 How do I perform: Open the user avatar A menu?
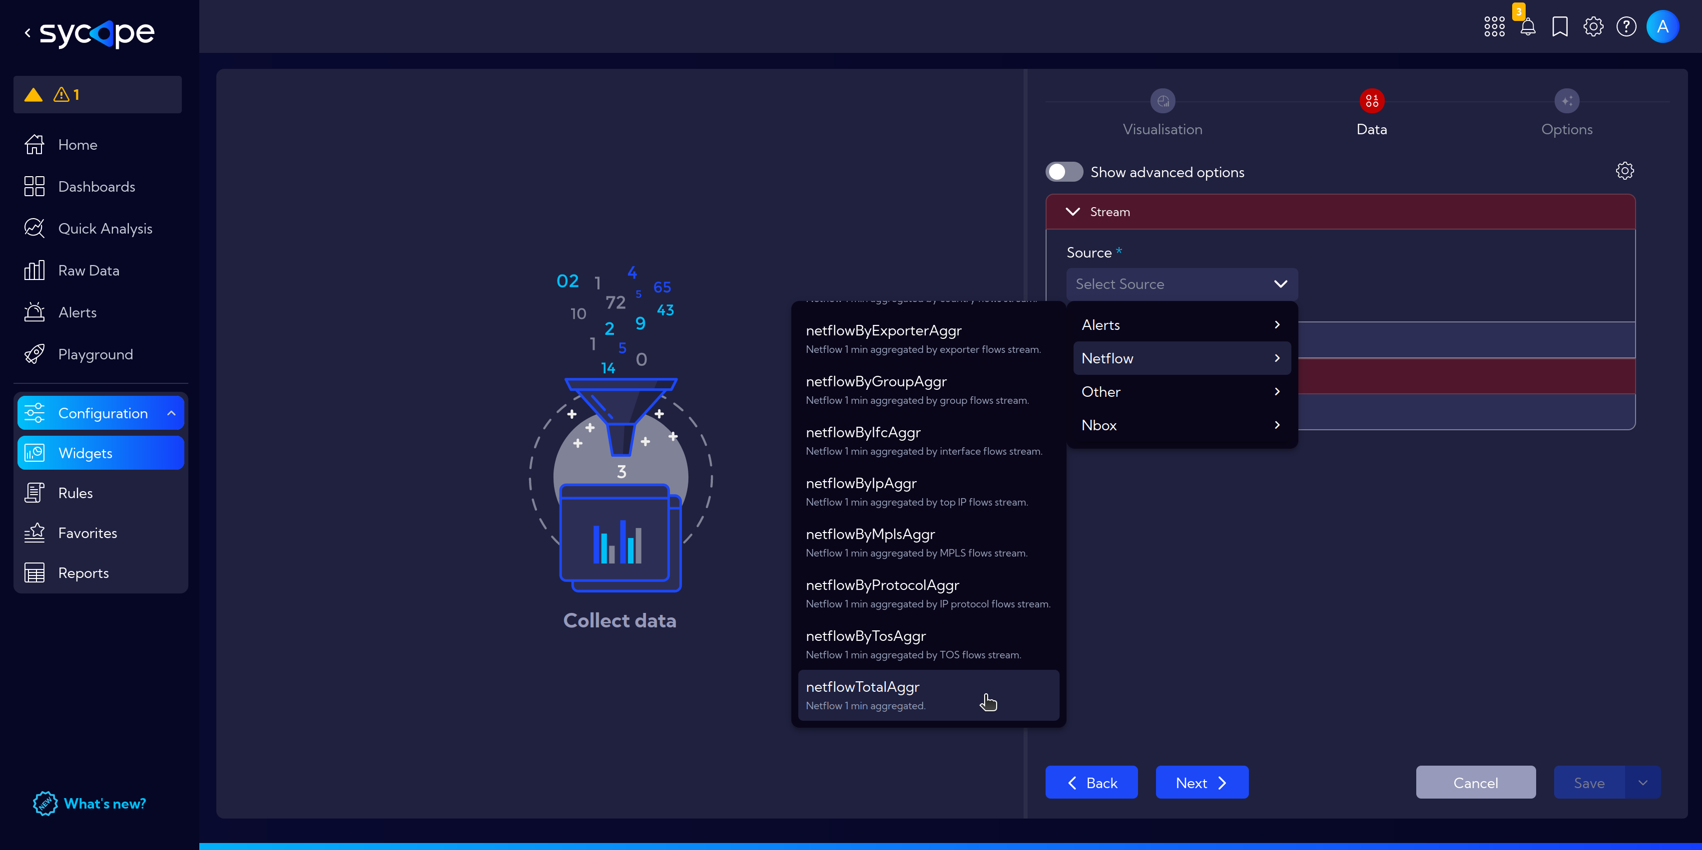[1663, 27]
